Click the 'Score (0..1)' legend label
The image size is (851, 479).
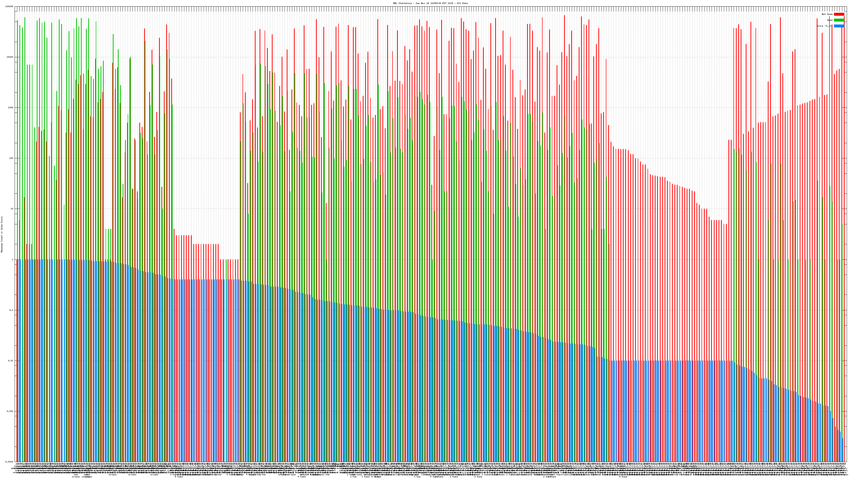point(824,26)
